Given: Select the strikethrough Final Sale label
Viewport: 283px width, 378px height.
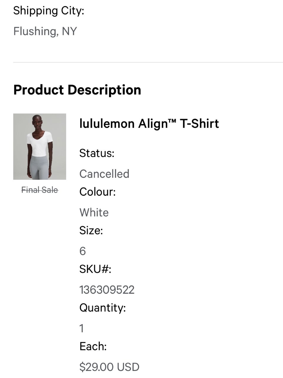Looking at the screenshot, I should click(40, 190).
